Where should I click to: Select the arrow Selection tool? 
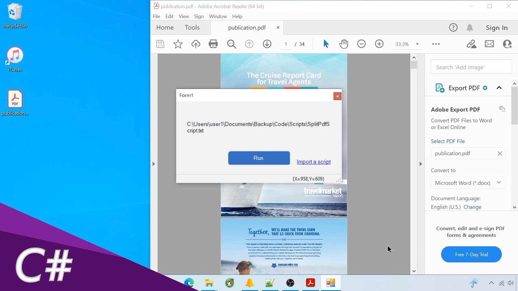coord(326,44)
